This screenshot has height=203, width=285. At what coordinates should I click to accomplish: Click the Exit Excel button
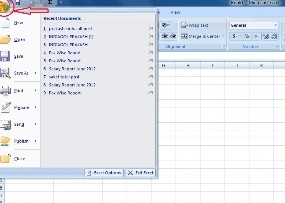click(141, 173)
